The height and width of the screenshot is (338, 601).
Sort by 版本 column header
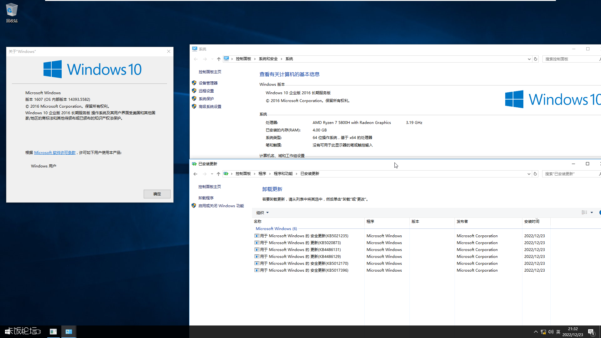pyautogui.click(x=432, y=222)
